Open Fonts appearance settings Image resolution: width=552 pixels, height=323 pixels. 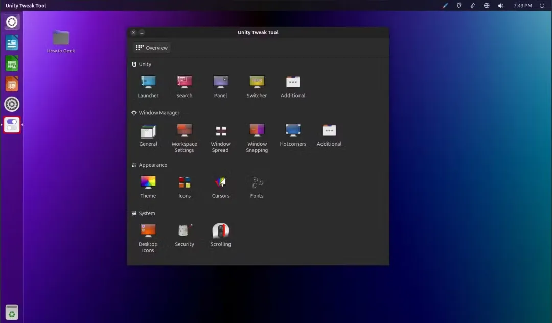click(257, 187)
